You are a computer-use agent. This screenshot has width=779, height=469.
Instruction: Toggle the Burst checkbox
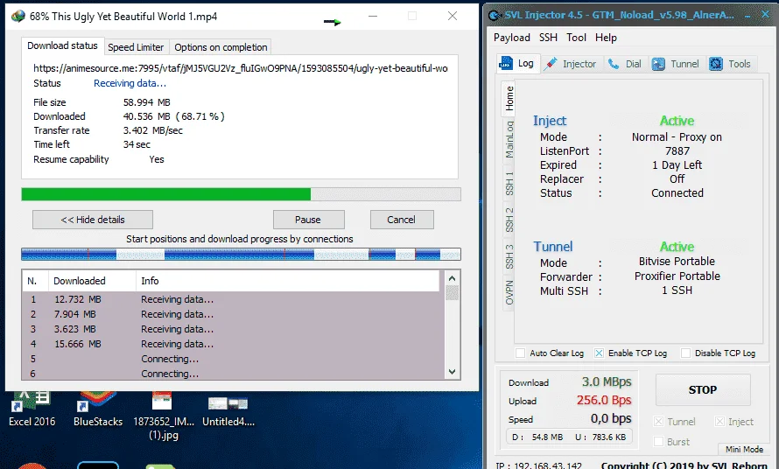click(658, 441)
